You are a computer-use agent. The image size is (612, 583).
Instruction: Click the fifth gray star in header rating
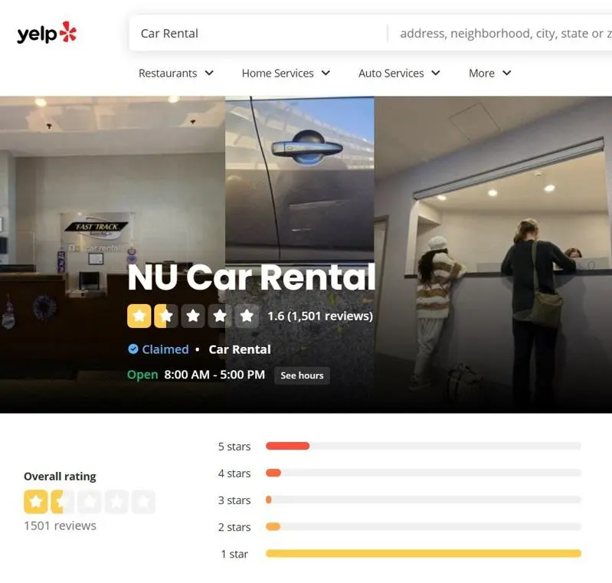coord(247,316)
